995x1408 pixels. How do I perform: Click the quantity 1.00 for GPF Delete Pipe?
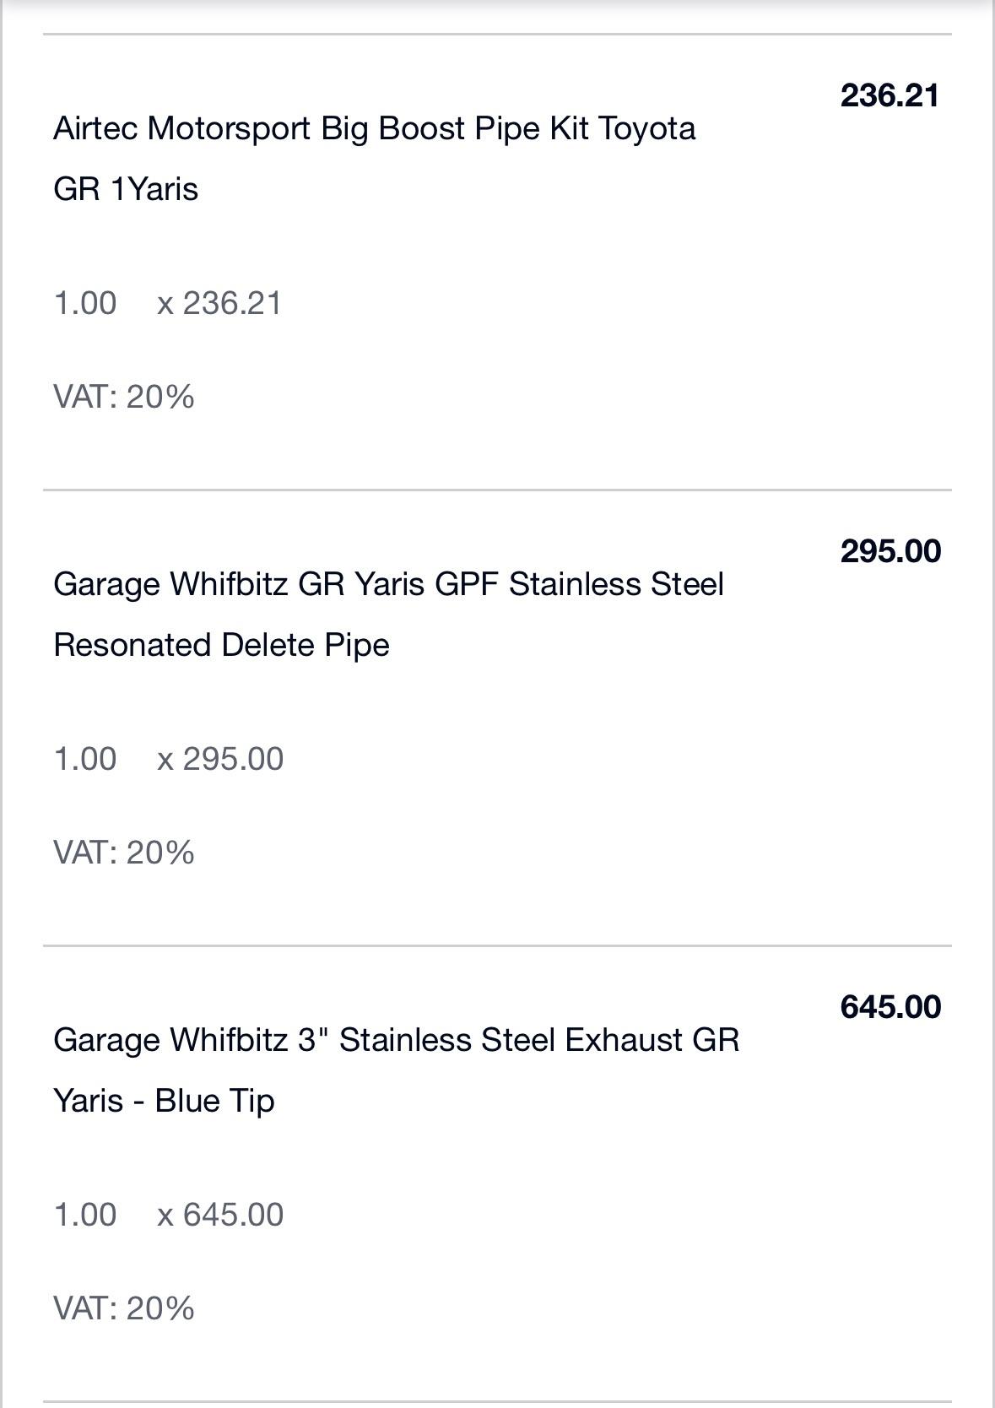coord(85,759)
